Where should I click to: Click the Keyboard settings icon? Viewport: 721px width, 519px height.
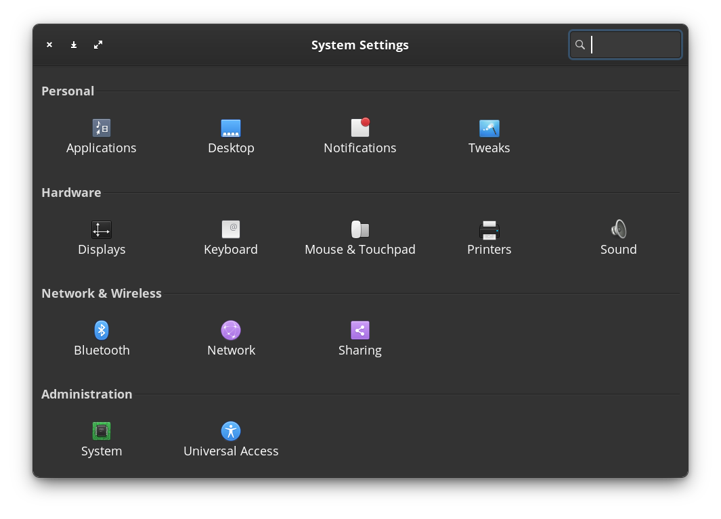coord(231,230)
